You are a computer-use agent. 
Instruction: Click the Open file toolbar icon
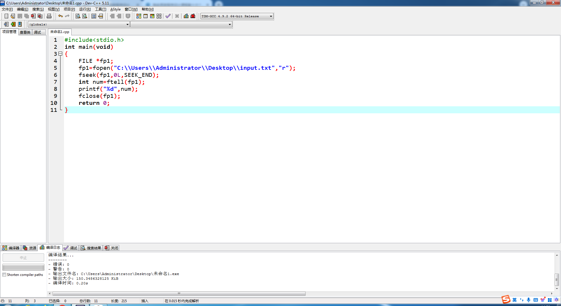pos(13,16)
